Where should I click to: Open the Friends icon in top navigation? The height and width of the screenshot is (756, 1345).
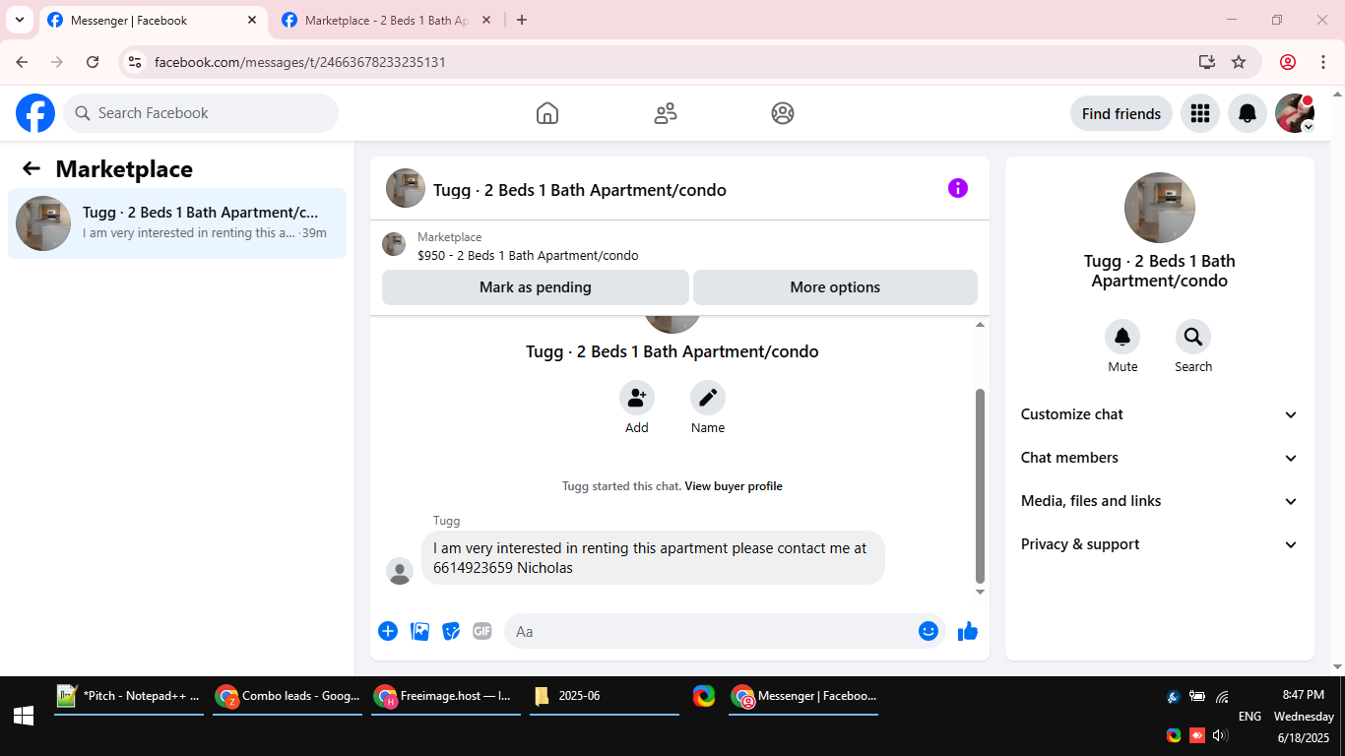point(666,113)
